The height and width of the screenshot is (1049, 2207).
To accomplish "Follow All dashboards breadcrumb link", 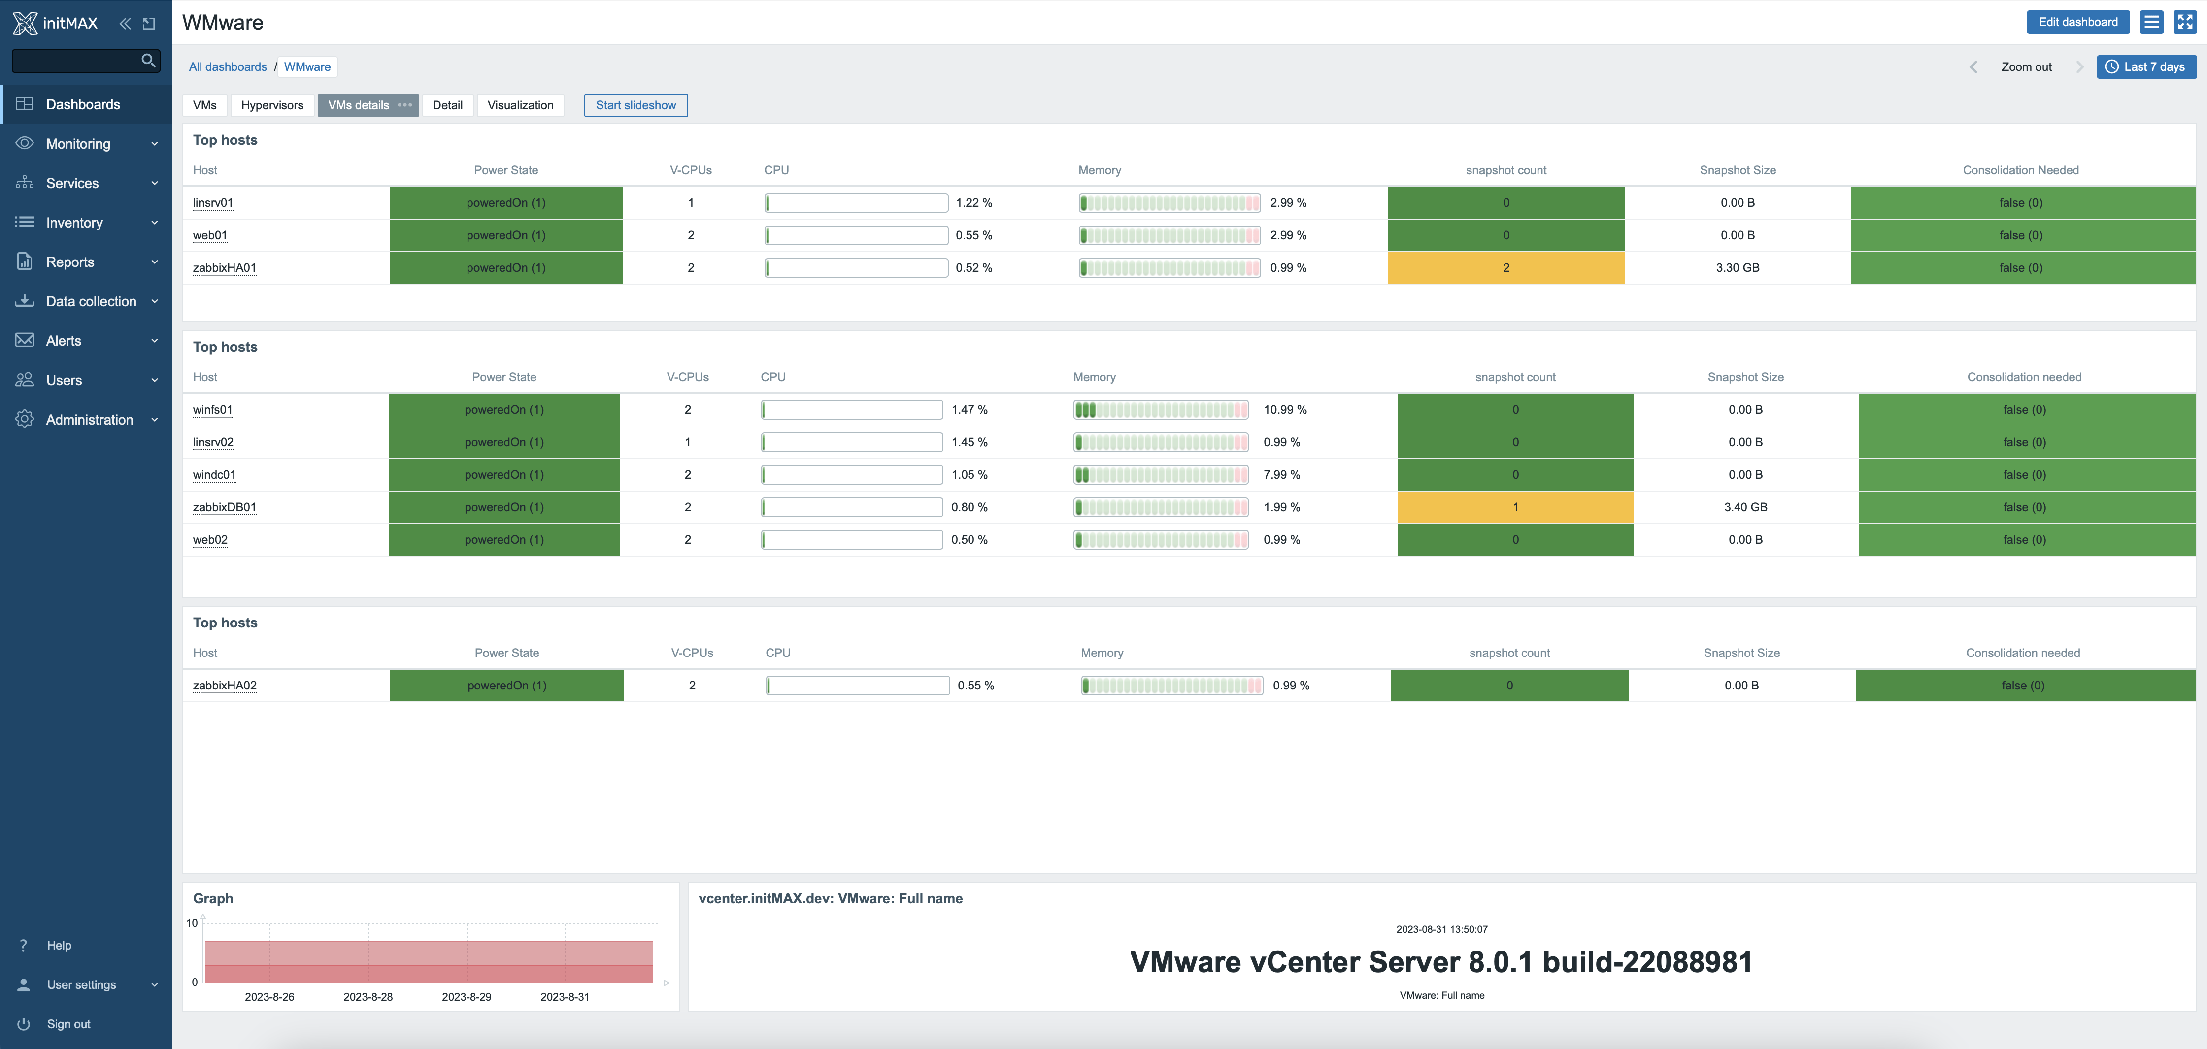I will tap(228, 67).
